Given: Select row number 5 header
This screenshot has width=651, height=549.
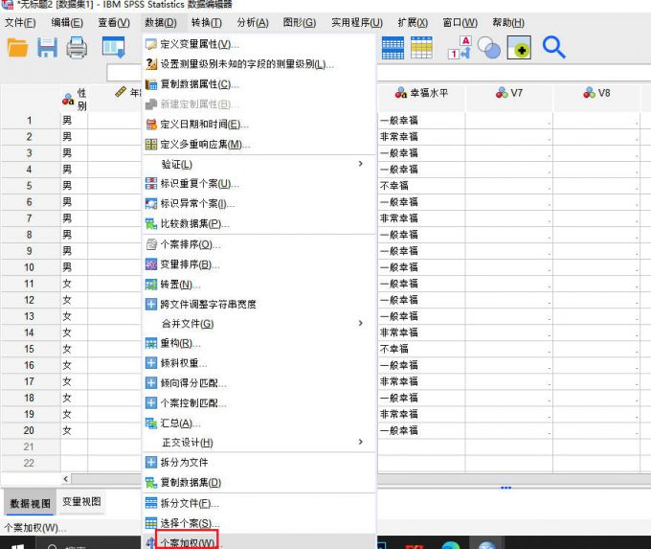Looking at the screenshot, I should (29, 186).
